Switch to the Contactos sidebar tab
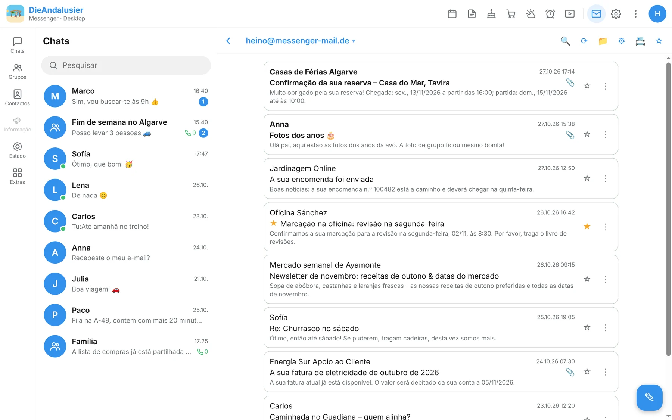This screenshot has height=420, width=672. tap(18, 98)
